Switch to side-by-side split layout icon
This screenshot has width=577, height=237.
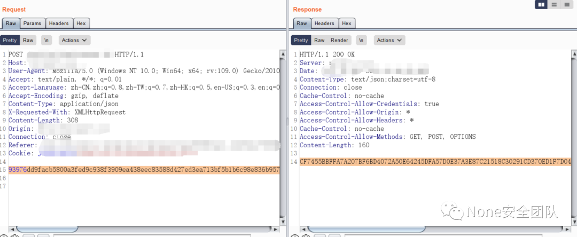tap(541, 4)
